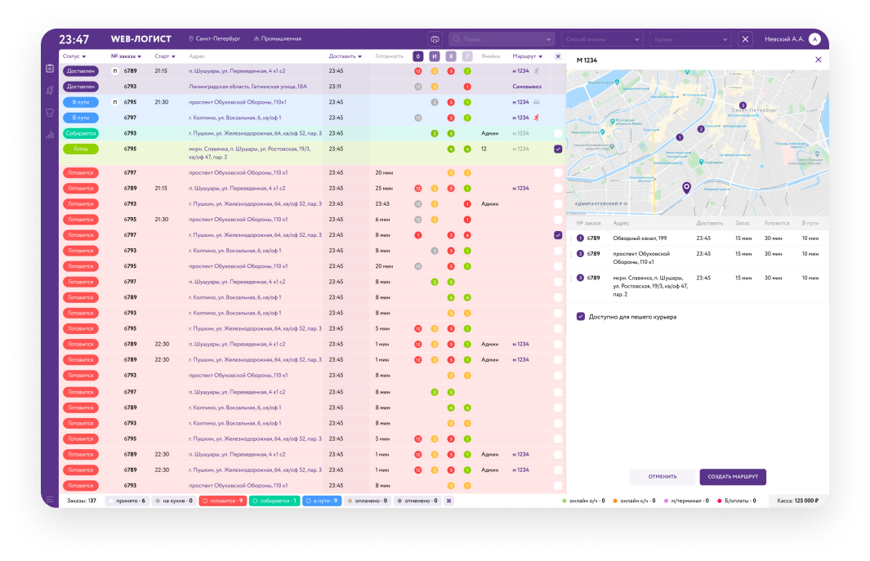Open the orders clipboard icon in sidebar

50,69
